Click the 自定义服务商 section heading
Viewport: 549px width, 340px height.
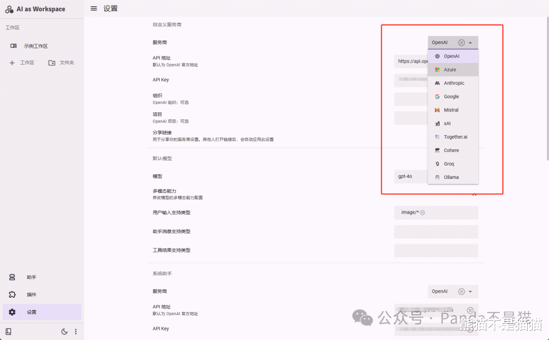click(x=167, y=24)
